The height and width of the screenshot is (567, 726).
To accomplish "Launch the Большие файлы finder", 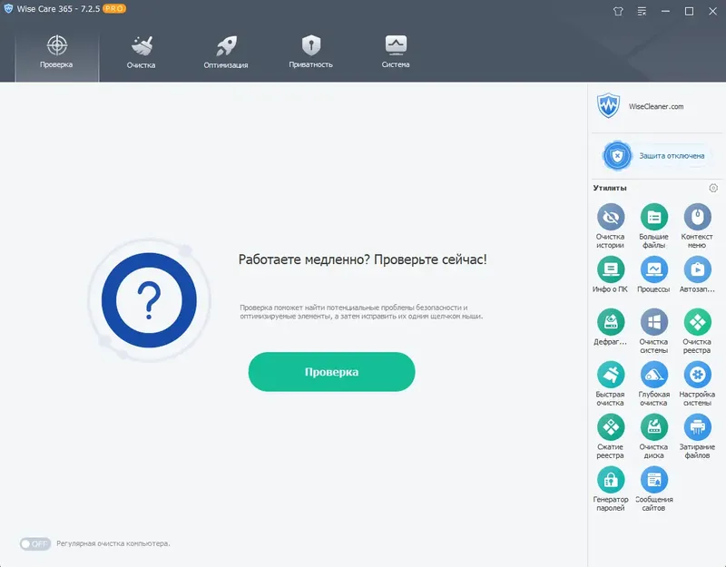I will (x=653, y=220).
